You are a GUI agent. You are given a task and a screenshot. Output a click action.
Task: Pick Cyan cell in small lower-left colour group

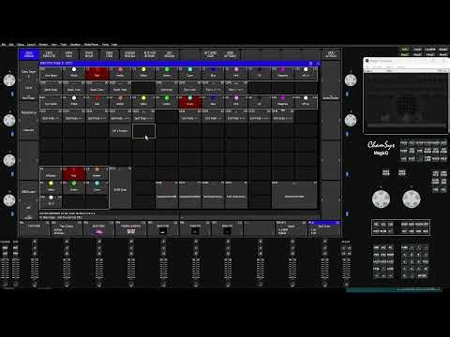(97, 187)
